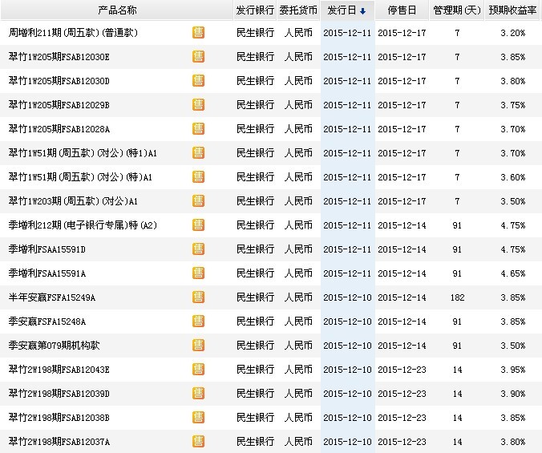Image resolution: width=542 pixels, height=453 pixels.
Task: Open product 翠竹1W205期FSAB12028A
Action: 59,129
